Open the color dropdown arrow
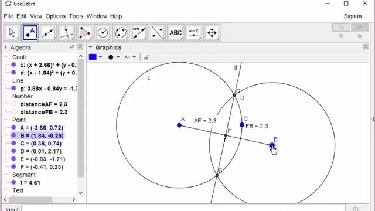This screenshot has width=375, height=211. (100, 57)
